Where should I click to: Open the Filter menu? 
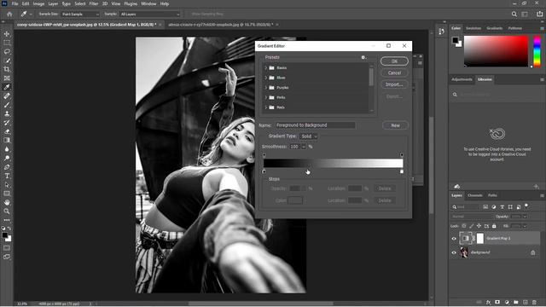(x=94, y=3)
